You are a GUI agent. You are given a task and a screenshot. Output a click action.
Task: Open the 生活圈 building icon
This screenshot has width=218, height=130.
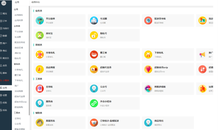[x=94, y=20]
